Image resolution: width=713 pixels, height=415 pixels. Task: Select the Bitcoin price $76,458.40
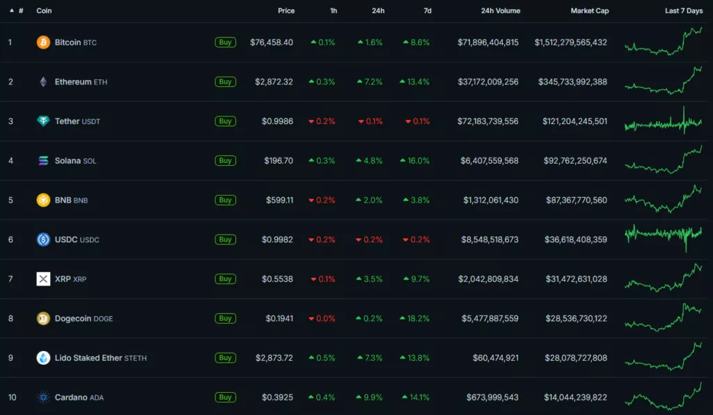pyautogui.click(x=272, y=42)
